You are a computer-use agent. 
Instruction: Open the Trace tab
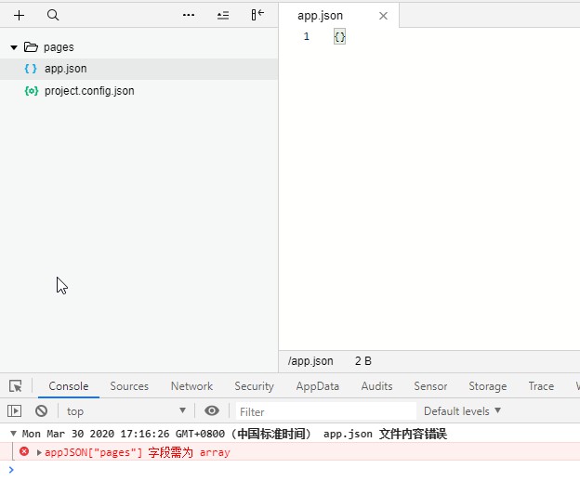541,386
